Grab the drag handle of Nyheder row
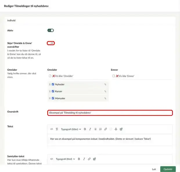This screenshot has height=172, width=180. pyautogui.click(x=50, y=84)
